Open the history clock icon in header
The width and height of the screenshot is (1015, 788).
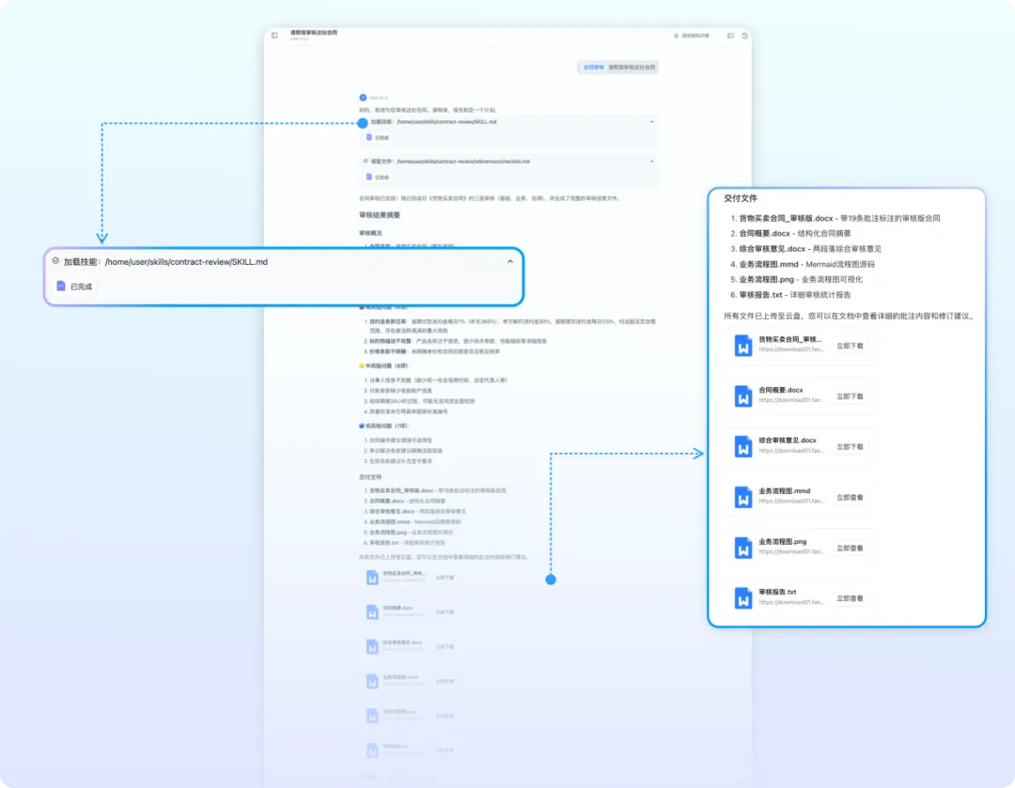pyautogui.click(x=744, y=36)
